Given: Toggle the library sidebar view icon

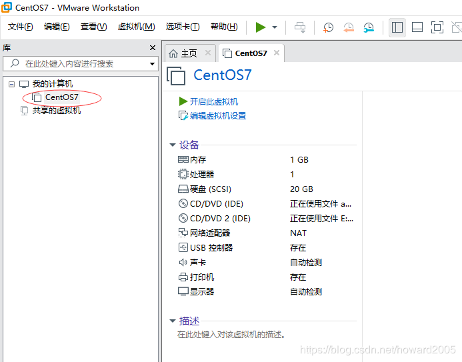Looking at the screenshot, I should [x=397, y=27].
